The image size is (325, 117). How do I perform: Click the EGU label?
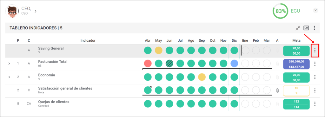(295, 11)
